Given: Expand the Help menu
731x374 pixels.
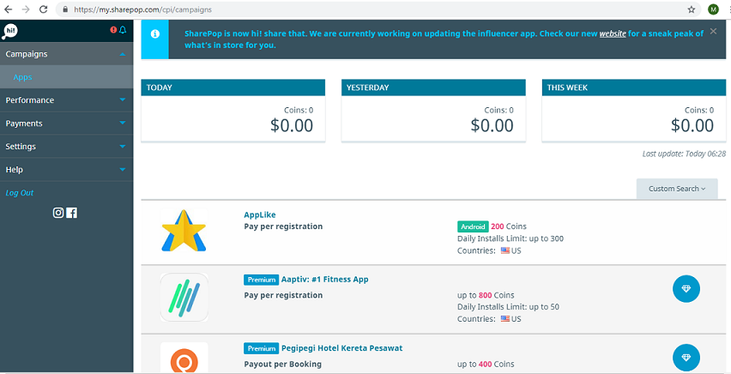Looking at the screenshot, I should (67, 169).
